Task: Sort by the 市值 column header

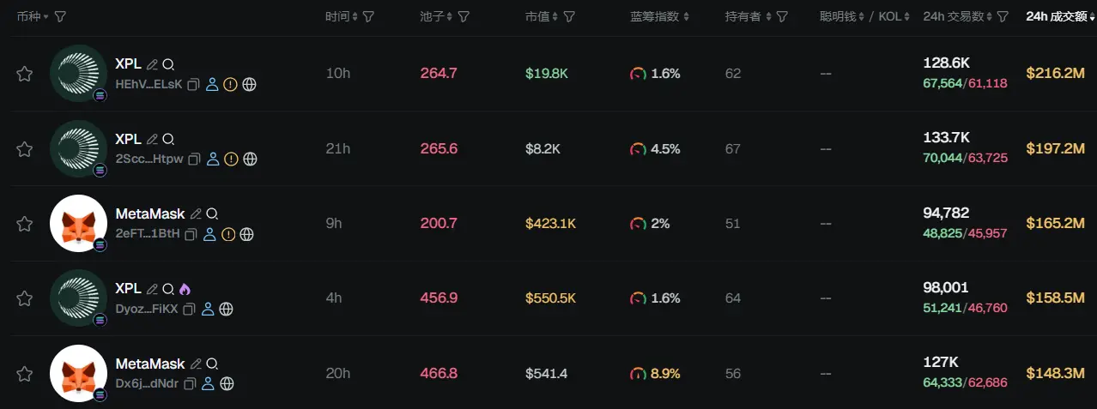Action: pos(542,16)
